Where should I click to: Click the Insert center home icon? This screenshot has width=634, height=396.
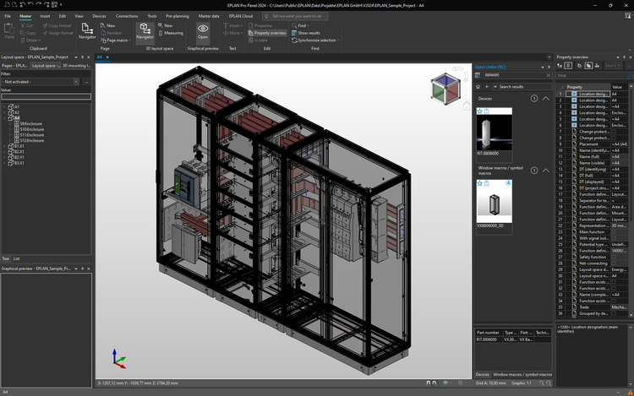[478, 86]
